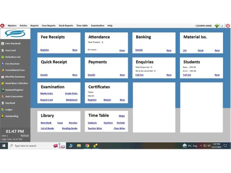Click the red application logo in menu bar
This screenshot has width=231, height=173.
point(2,26)
